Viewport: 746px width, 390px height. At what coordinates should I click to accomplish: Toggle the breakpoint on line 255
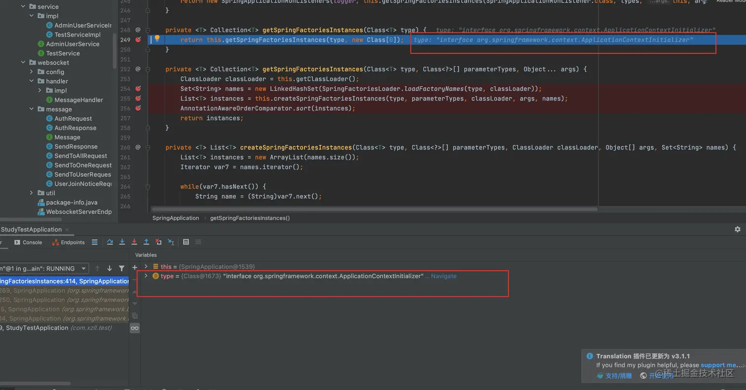[x=138, y=99]
